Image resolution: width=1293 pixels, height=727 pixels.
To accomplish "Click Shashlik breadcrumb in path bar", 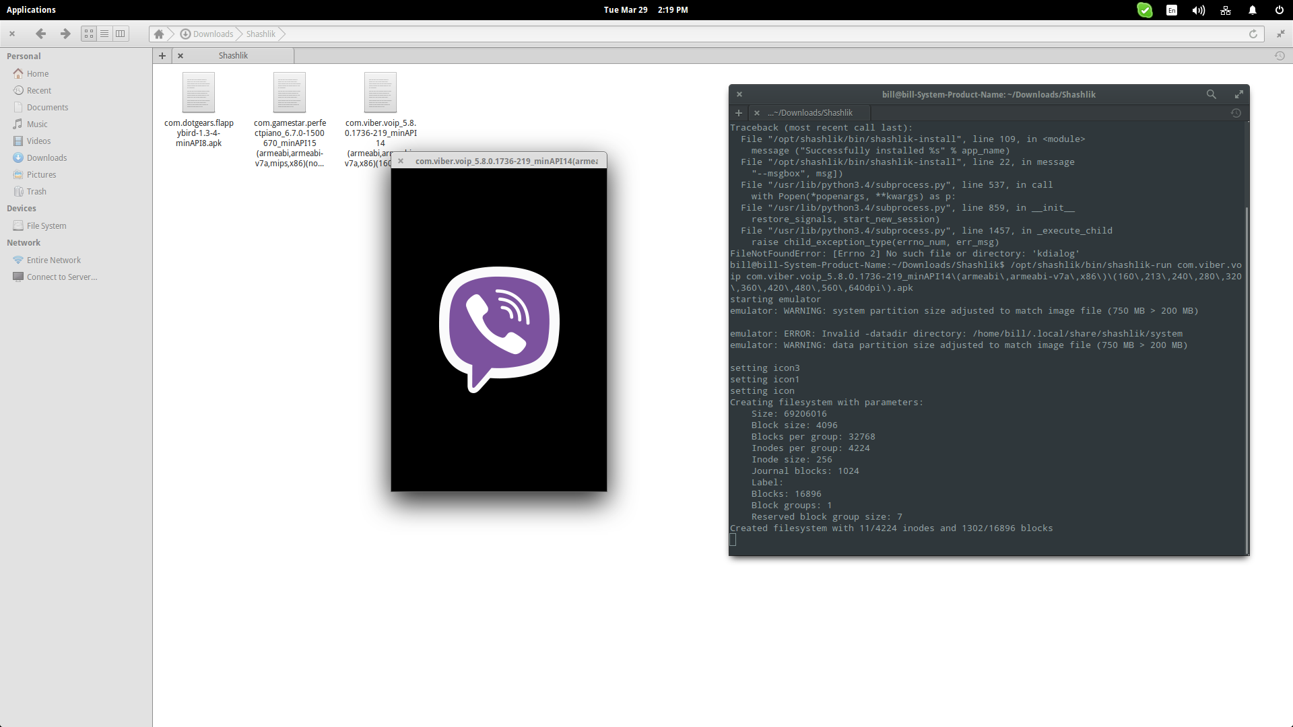I will 261,34.
